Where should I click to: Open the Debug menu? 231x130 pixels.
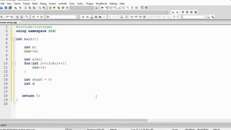(x=43, y=4)
